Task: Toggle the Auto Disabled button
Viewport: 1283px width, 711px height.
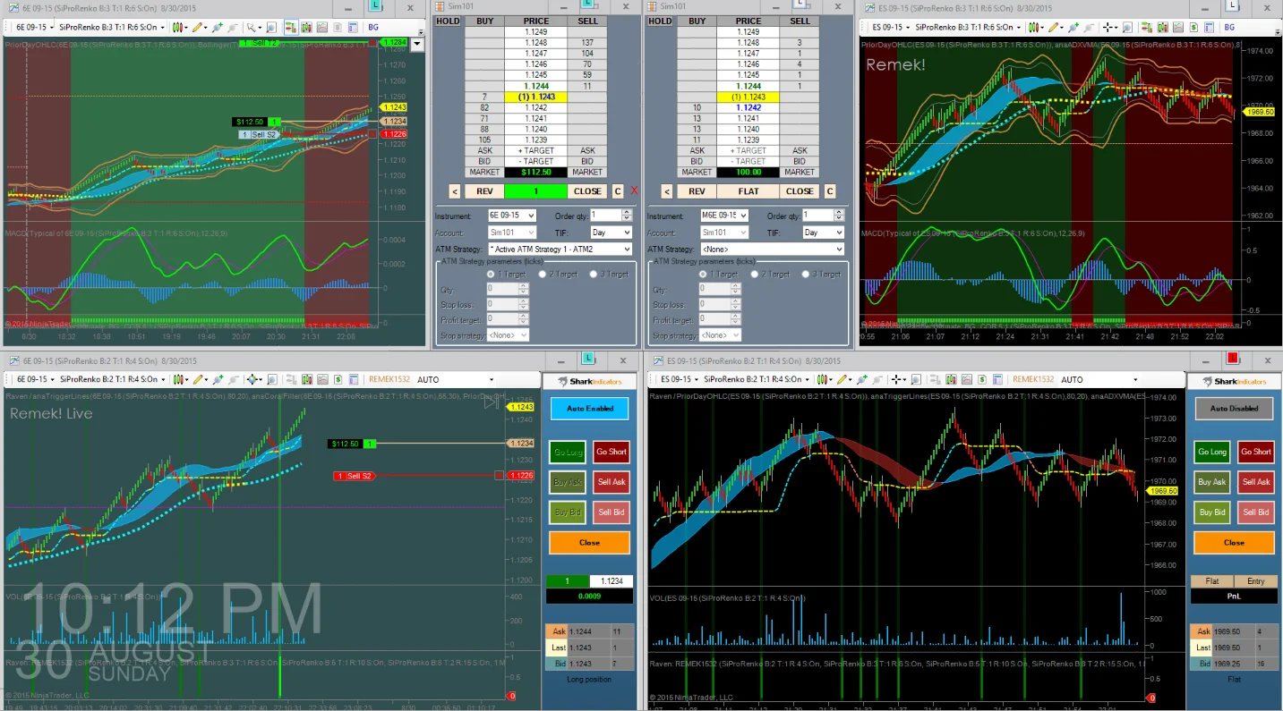Action: click(1234, 408)
